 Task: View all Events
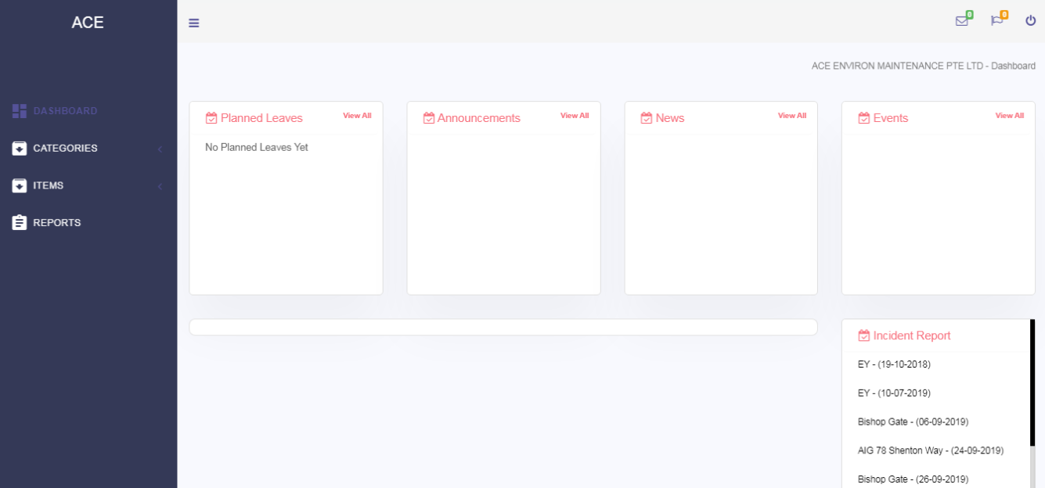(1009, 116)
